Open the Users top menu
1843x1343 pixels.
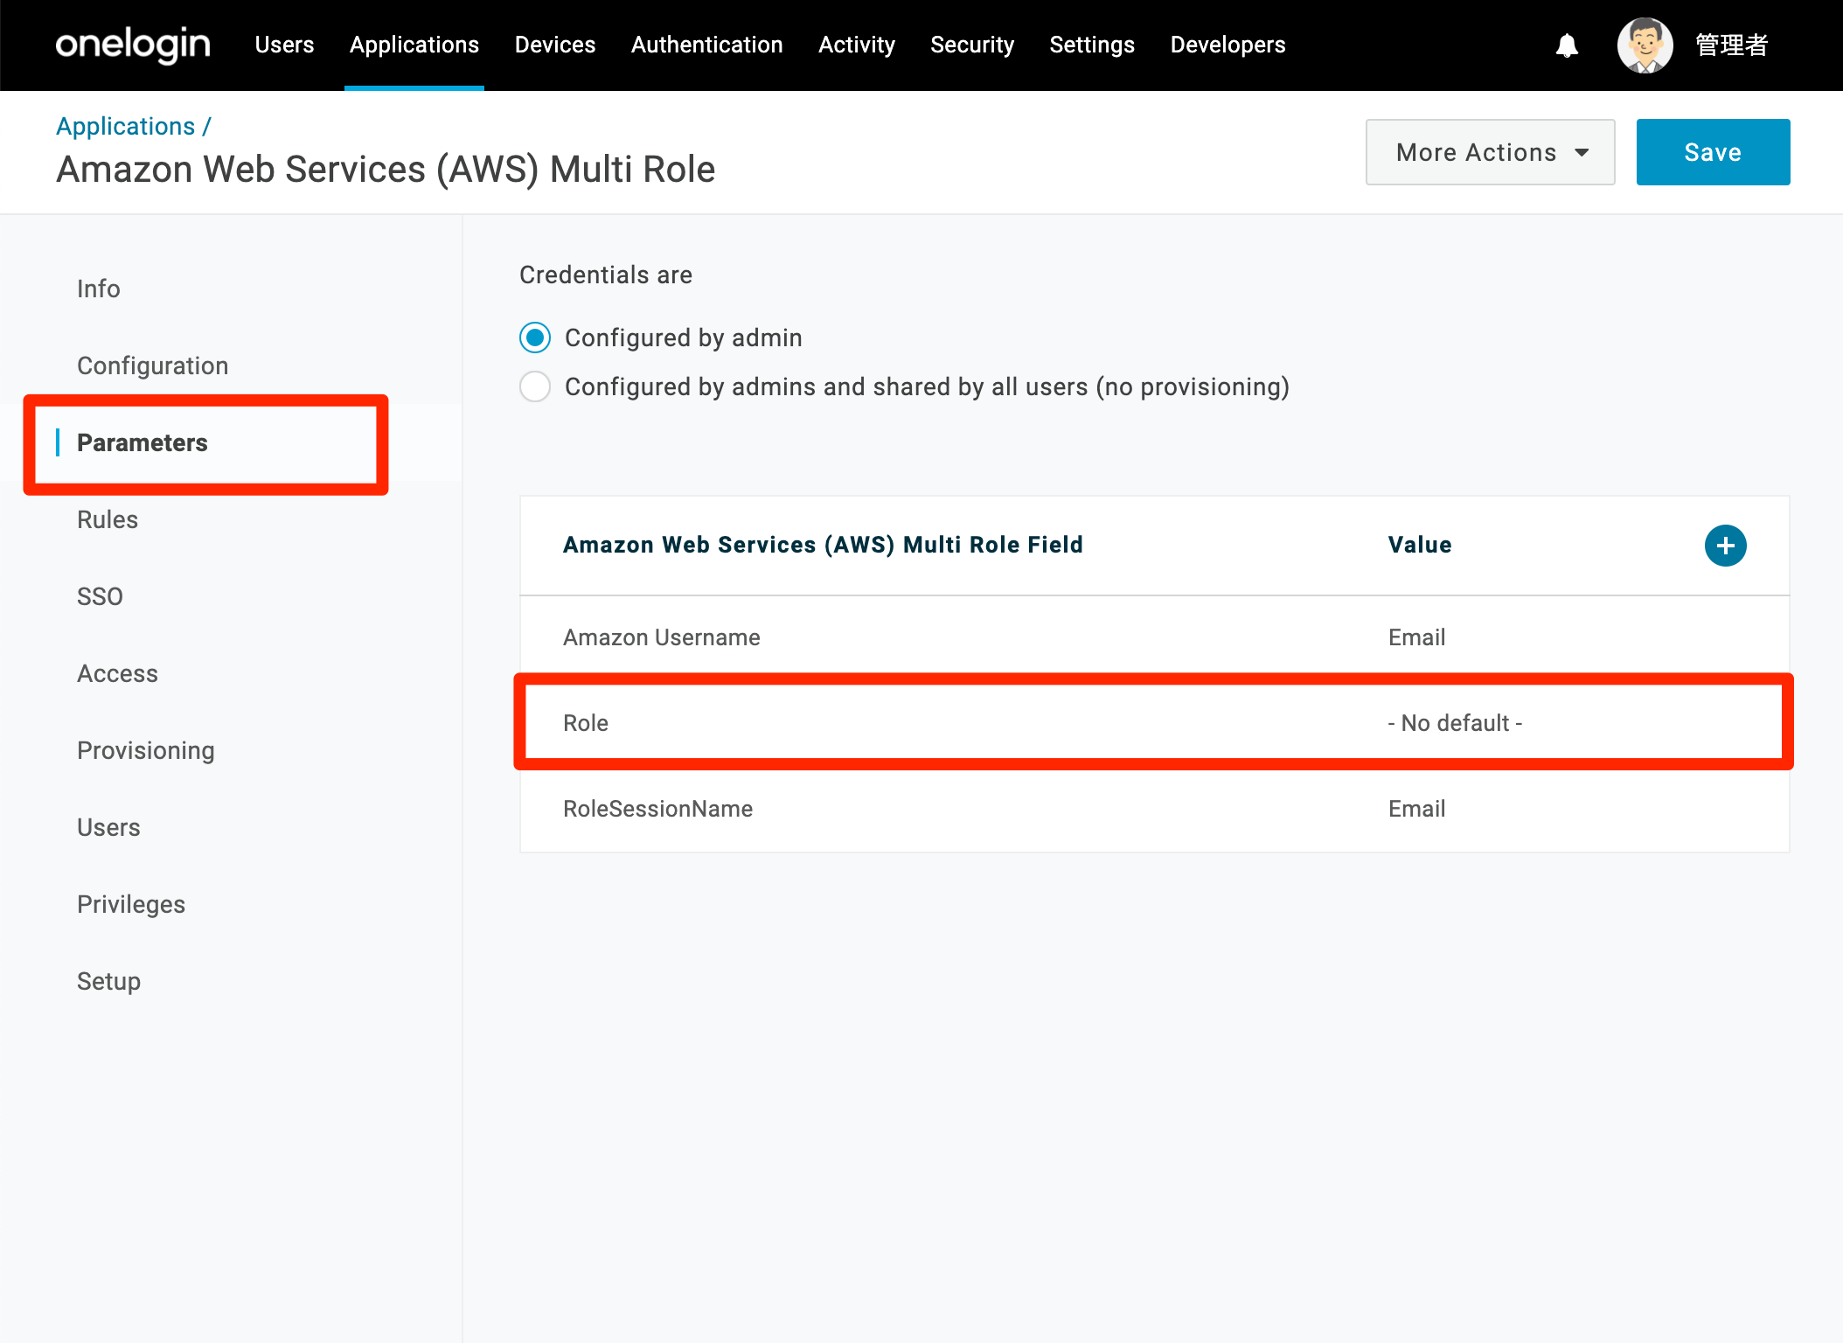click(x=284, y=45)
